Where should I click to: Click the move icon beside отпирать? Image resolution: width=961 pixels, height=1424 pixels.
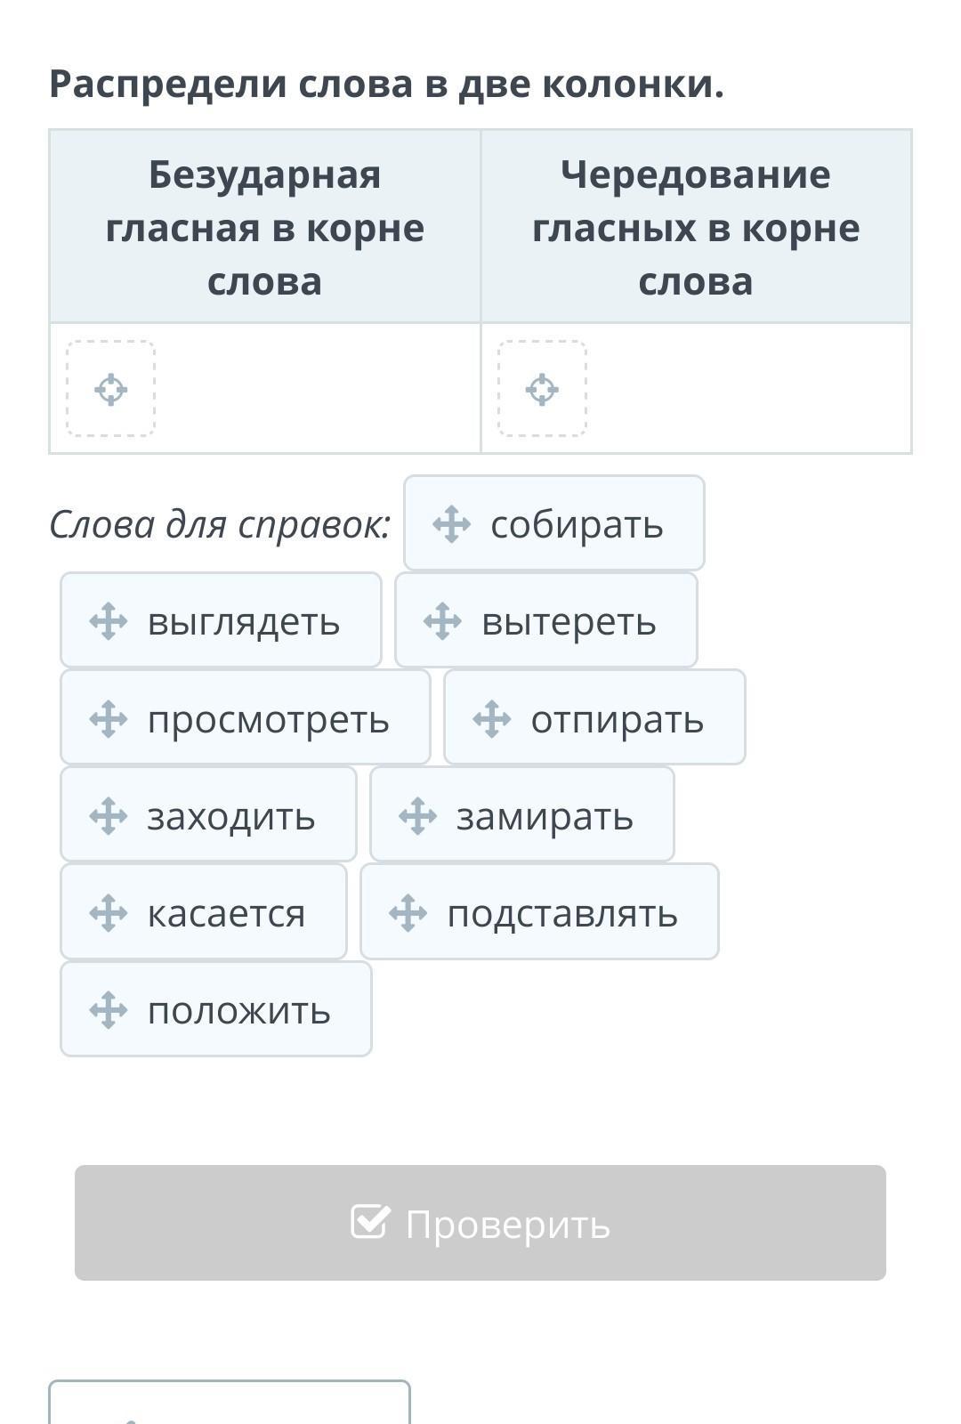[491, 719]
